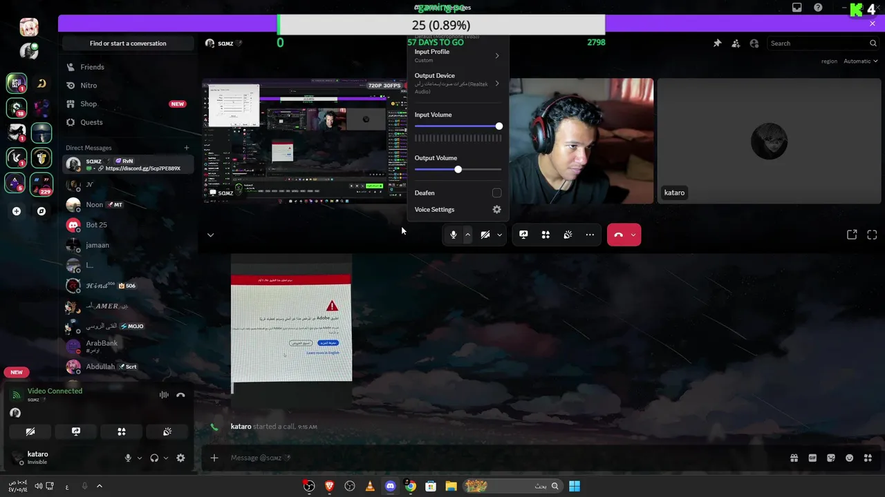885x497 pixels.
Task: Show user profile panel icon
Action: (754, 43)
